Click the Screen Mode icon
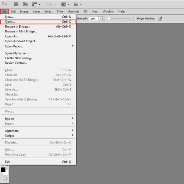 [x=78, y=4]
